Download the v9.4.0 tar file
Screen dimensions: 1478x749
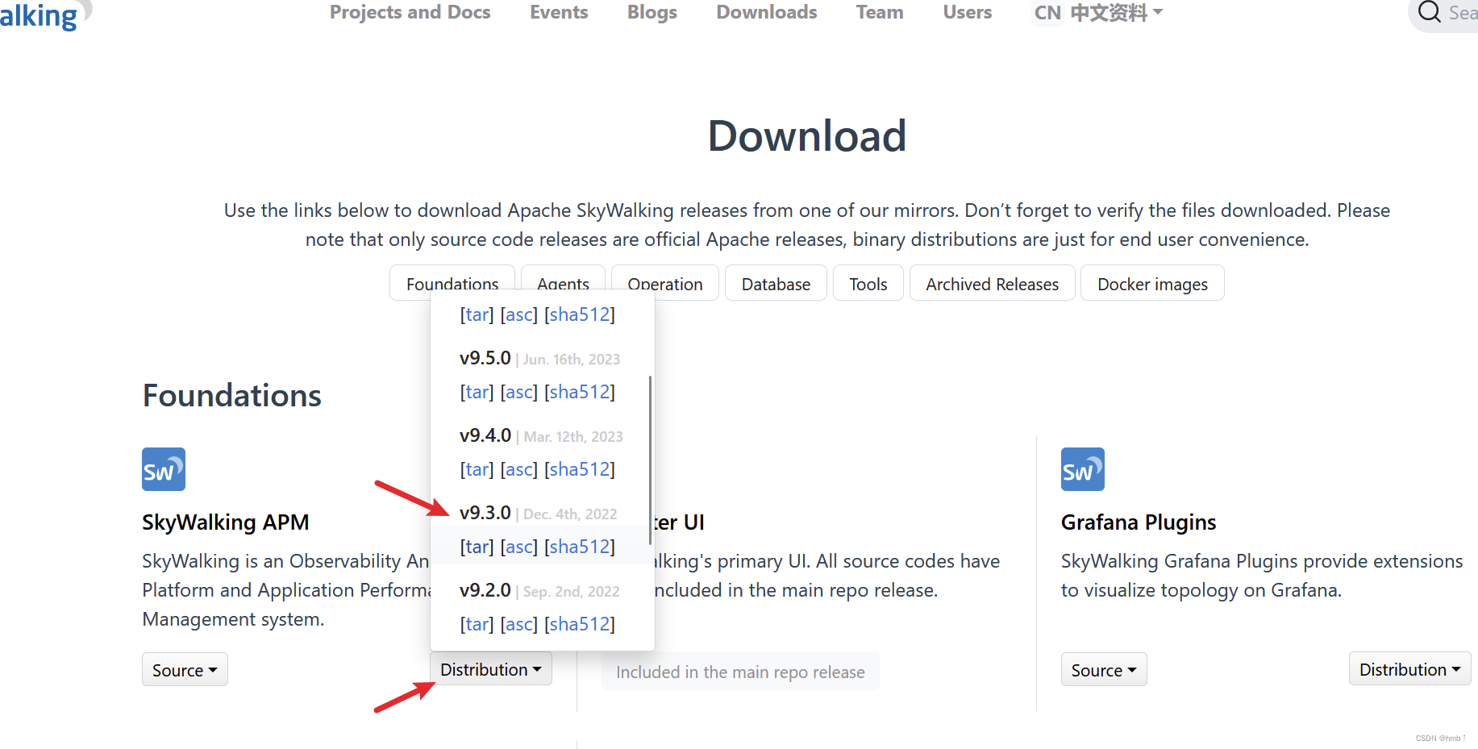pos(477,469)
